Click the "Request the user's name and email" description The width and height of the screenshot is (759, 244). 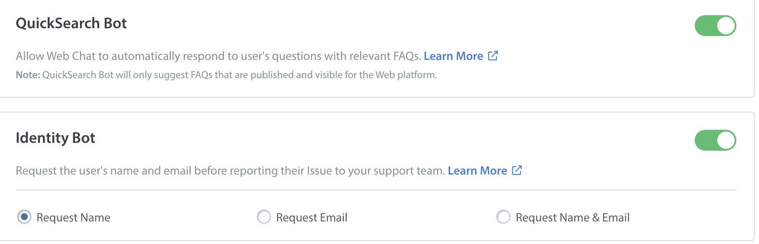[230, 171]
